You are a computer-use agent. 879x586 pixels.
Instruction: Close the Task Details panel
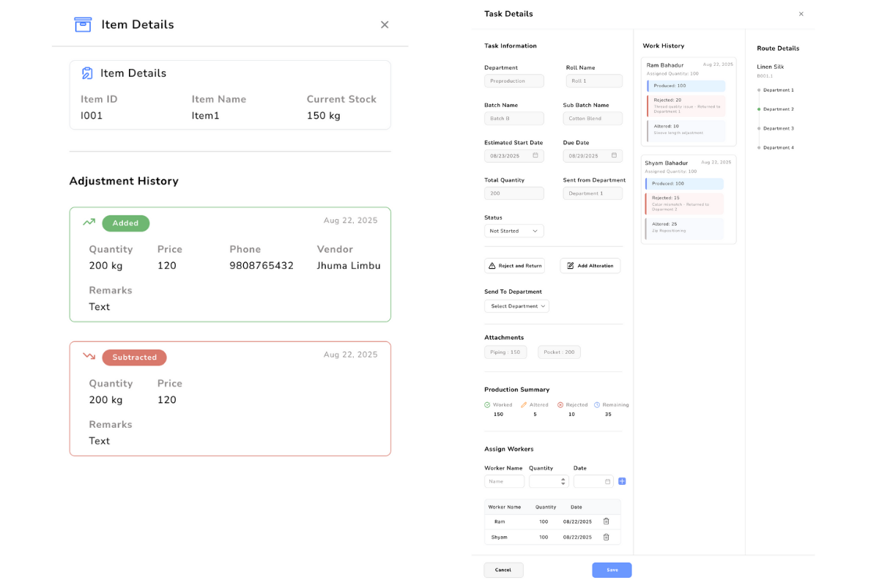tap(801, 14)
